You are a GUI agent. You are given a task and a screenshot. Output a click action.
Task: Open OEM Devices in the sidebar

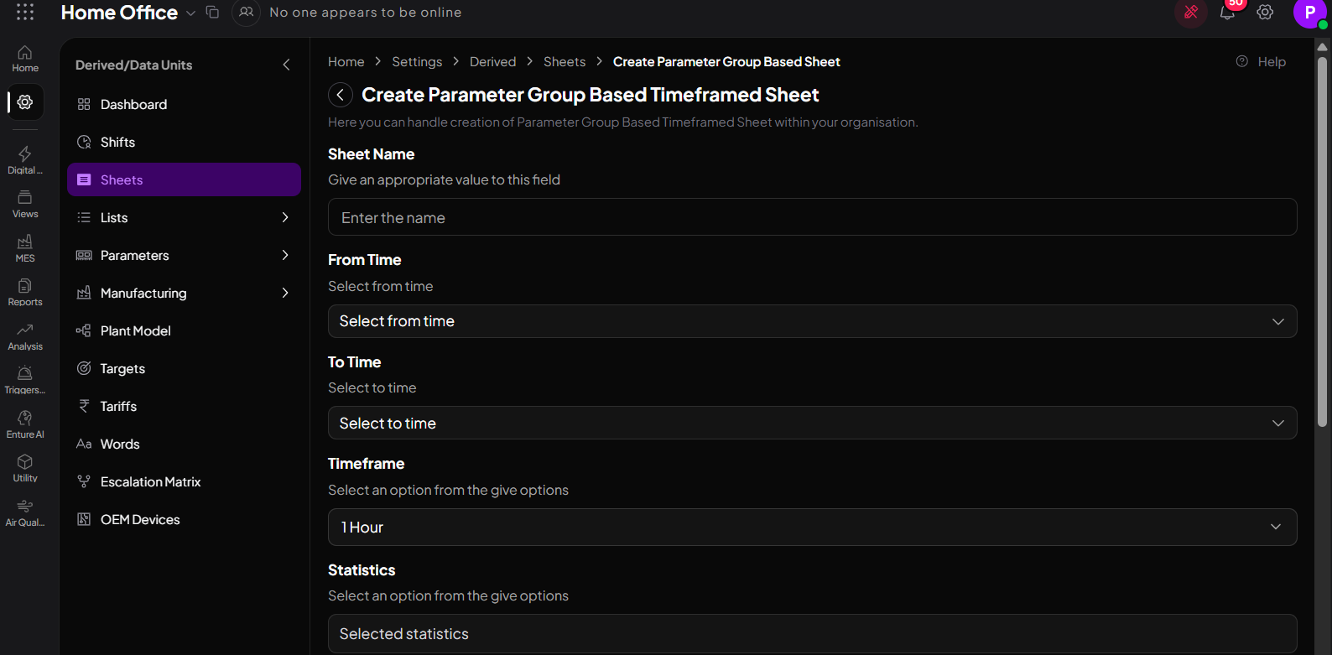click(x=184, y=519)
